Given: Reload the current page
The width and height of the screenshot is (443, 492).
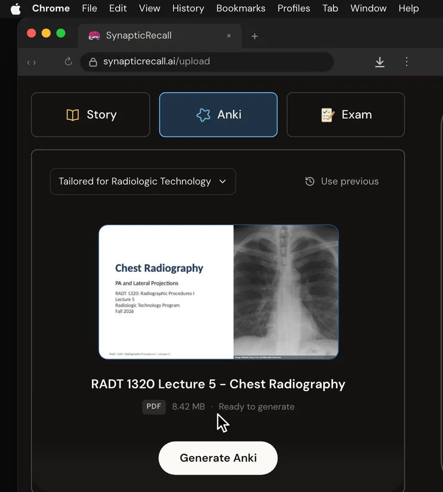Looking at the screenshot, I should 68,61.
